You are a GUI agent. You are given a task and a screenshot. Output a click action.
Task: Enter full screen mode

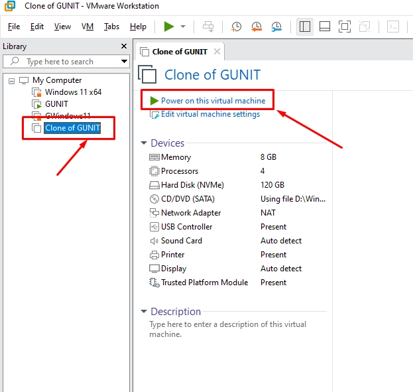point(345,27)
